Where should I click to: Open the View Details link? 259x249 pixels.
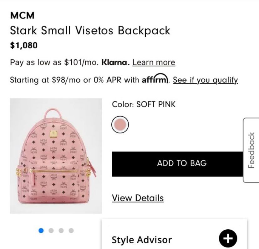pyautogui.click(x=138, y=198)
